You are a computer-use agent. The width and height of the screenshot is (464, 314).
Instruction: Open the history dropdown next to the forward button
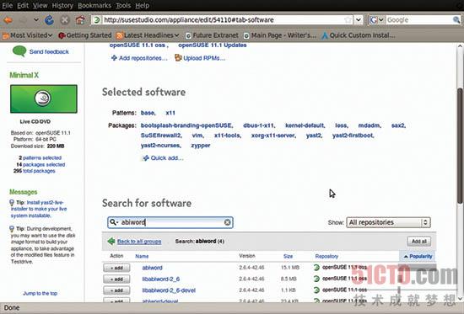click(36, 20)
